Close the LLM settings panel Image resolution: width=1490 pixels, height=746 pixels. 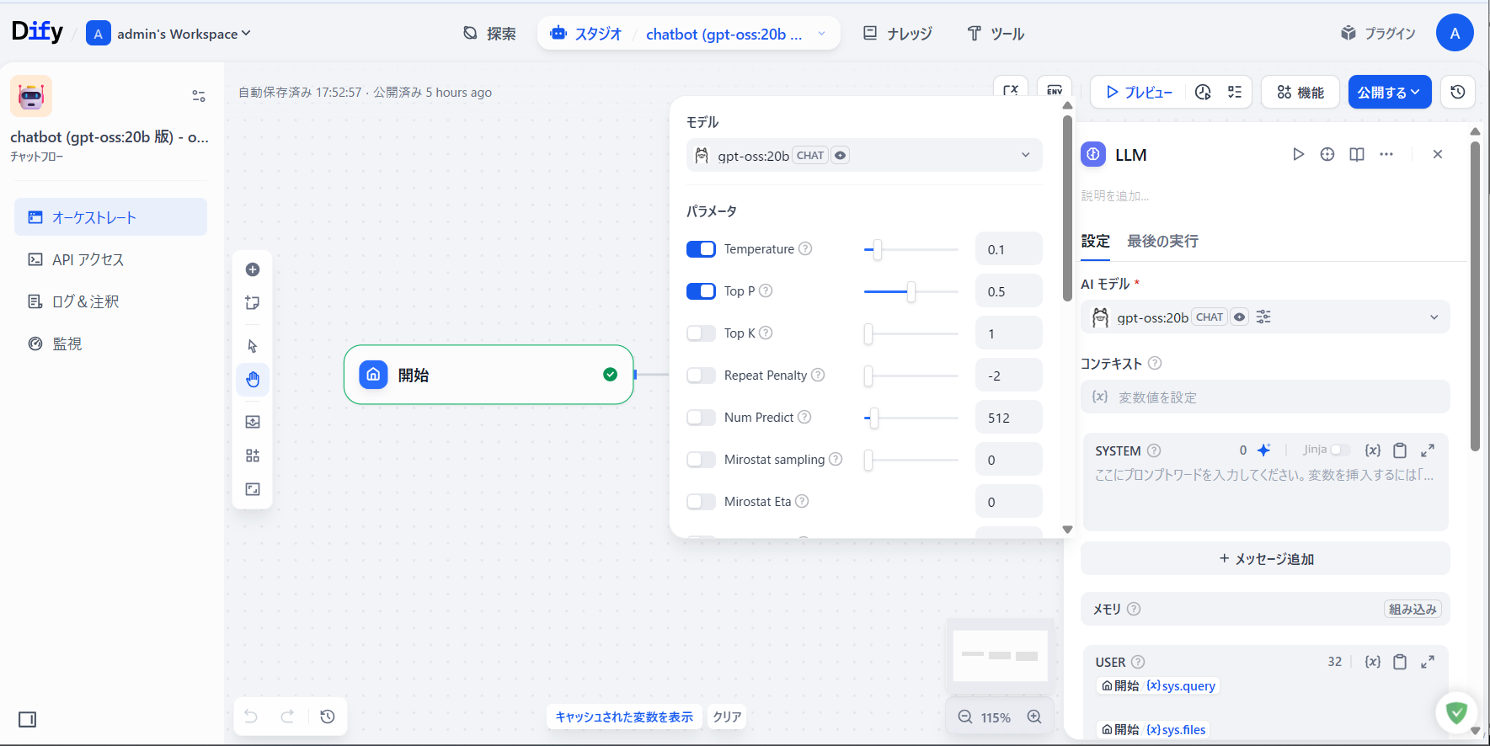point(1438,154)
